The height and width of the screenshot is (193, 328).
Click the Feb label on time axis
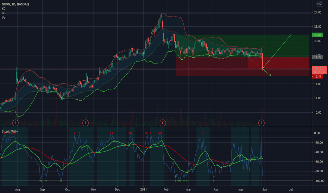[x=166, y=189]
